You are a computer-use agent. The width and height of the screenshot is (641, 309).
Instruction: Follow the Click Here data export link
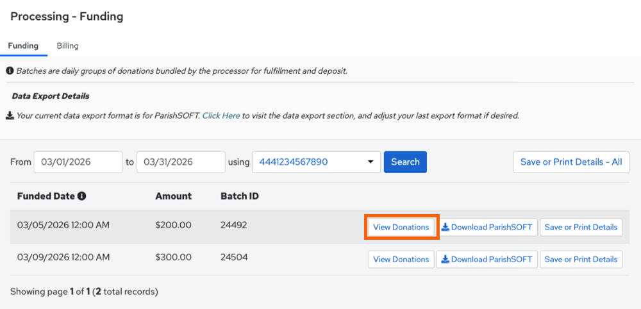(x=221, y=115)
